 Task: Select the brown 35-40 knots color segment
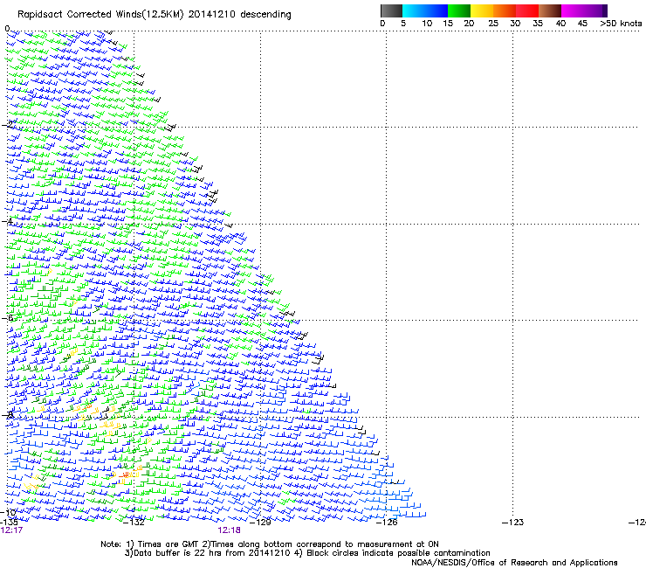coord(550,10)
